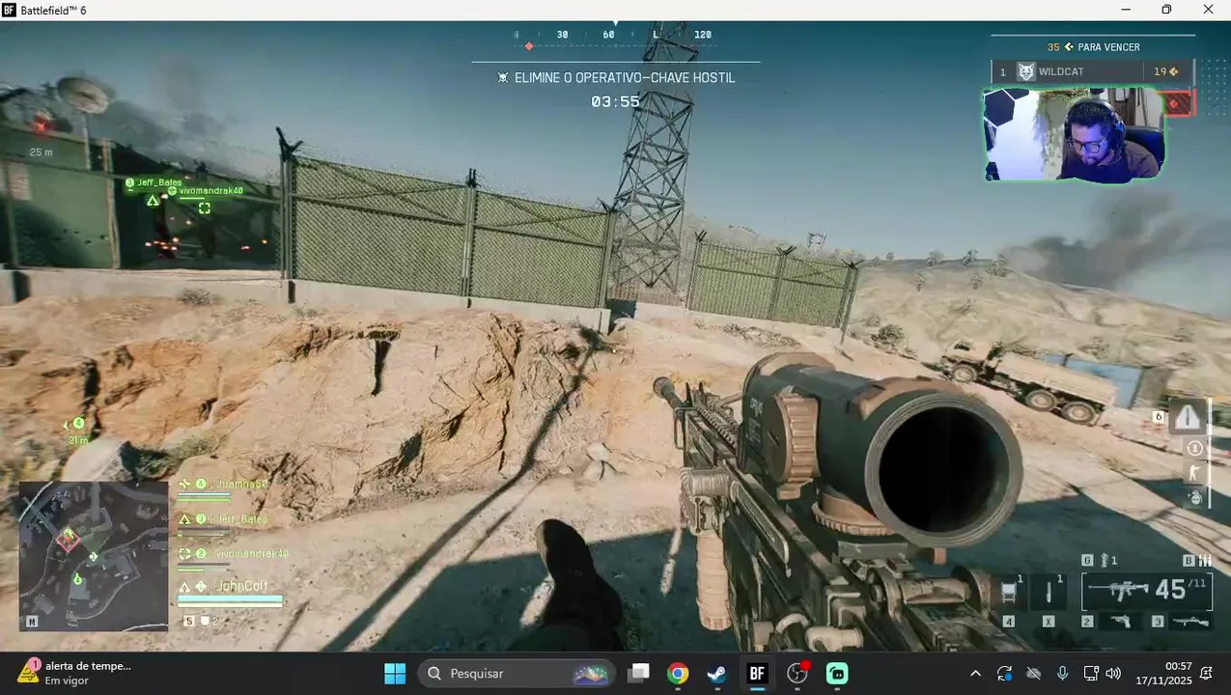The height and width of the screenshot is (695, 1231).
Task: Click the ammo count 45
Action: [1170, 590]
